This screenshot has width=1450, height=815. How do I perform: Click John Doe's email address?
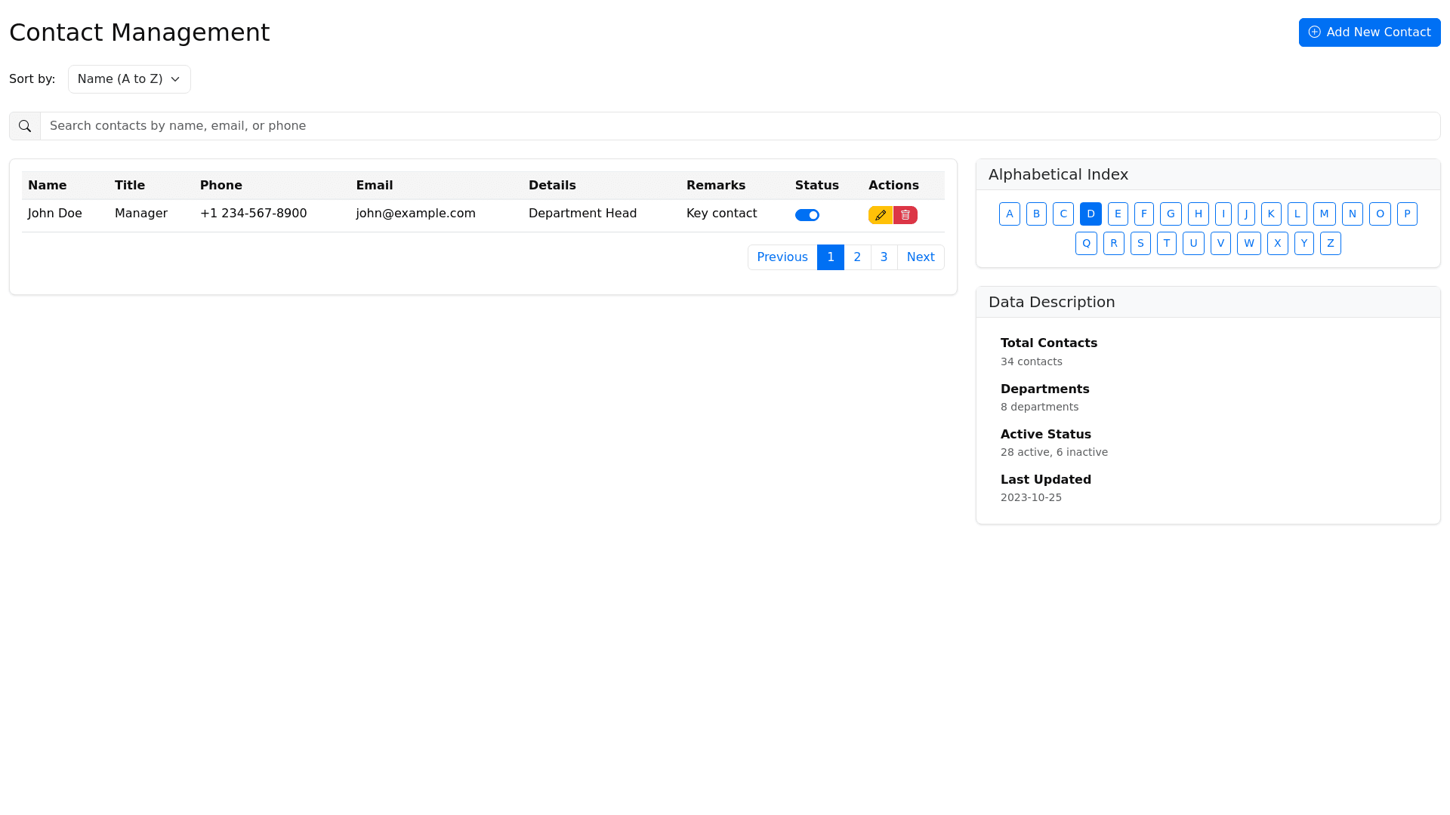point(415,214)
